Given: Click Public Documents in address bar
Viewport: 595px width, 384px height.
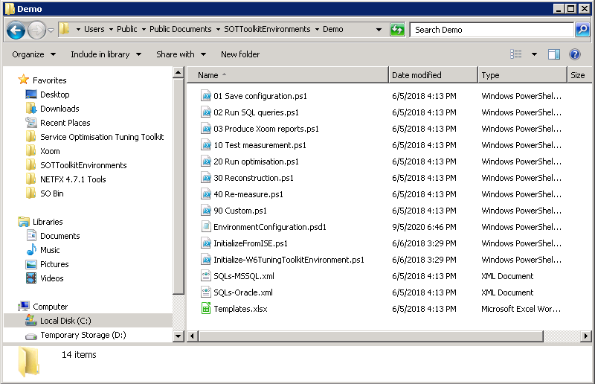Looking at the screenshot, I should (x=181, y=29).
